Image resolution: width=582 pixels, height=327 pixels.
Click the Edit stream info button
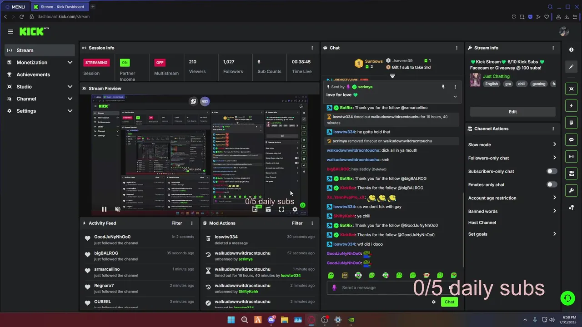pyautogui.click(x=512, y=112)
